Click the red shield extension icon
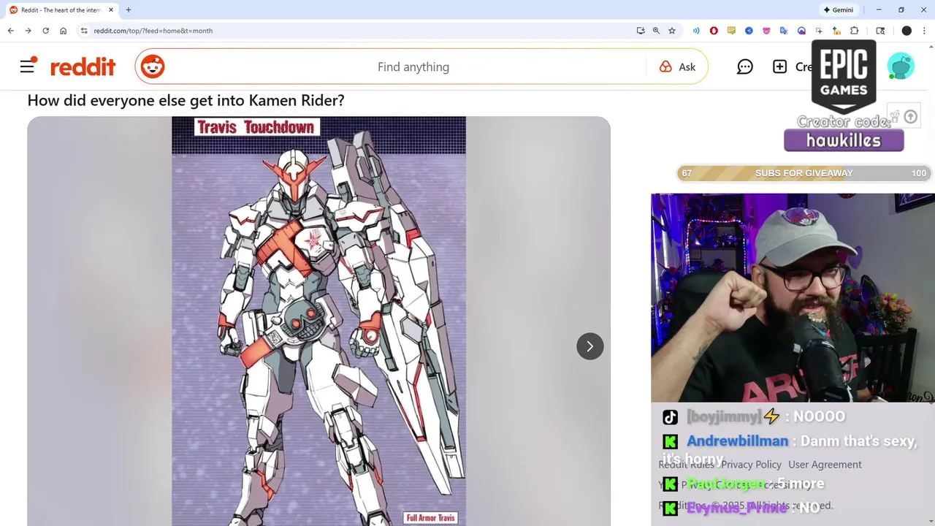 (x=714, y=31)
